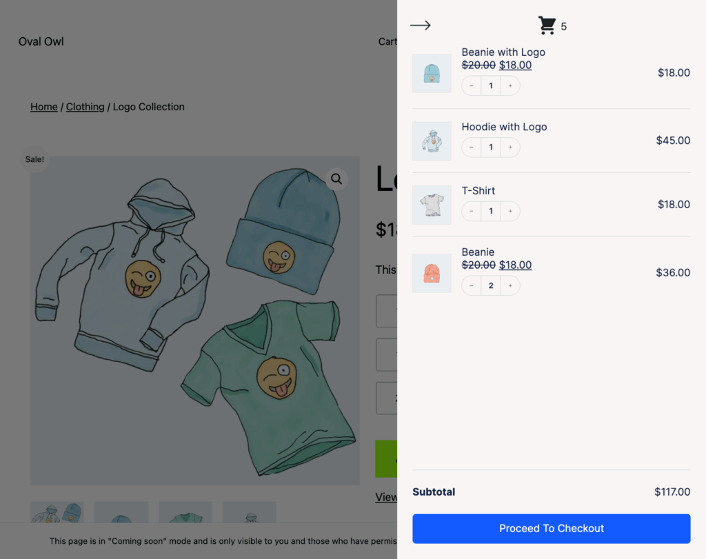Open the Beanie with Logo product link
706x559 pixels.
pos(503,52)
